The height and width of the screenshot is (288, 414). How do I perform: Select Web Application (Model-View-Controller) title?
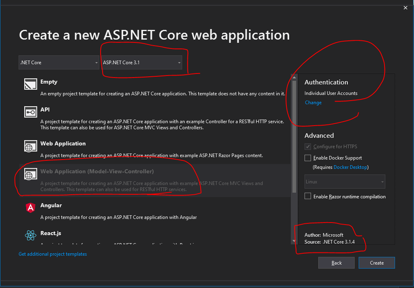(x=97, y=171)
